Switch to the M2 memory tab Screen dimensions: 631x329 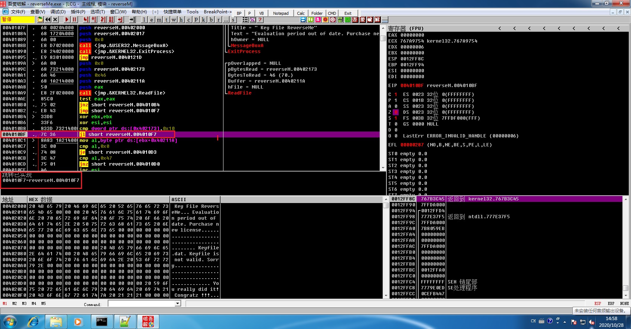14,303
